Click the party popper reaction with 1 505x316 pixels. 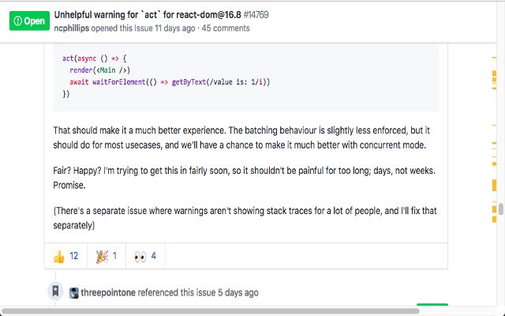[x=107, y=256]
